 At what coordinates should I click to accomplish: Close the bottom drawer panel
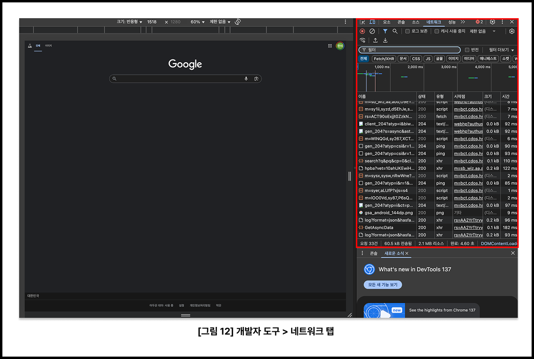pyautogui.click(x=512, y=253)
